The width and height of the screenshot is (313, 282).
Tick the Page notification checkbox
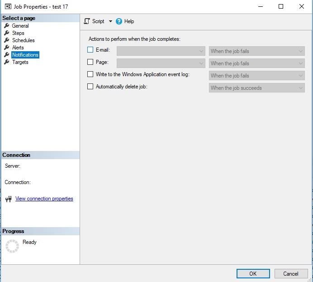tap(90, 62)
